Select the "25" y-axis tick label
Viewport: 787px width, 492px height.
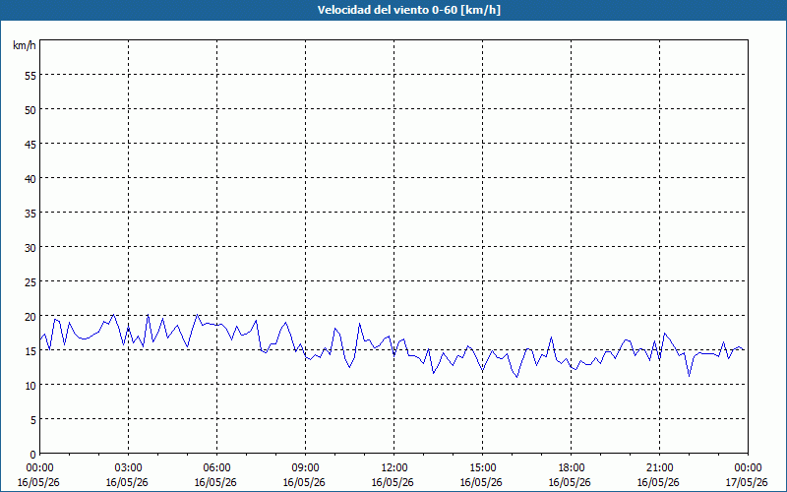30,282
